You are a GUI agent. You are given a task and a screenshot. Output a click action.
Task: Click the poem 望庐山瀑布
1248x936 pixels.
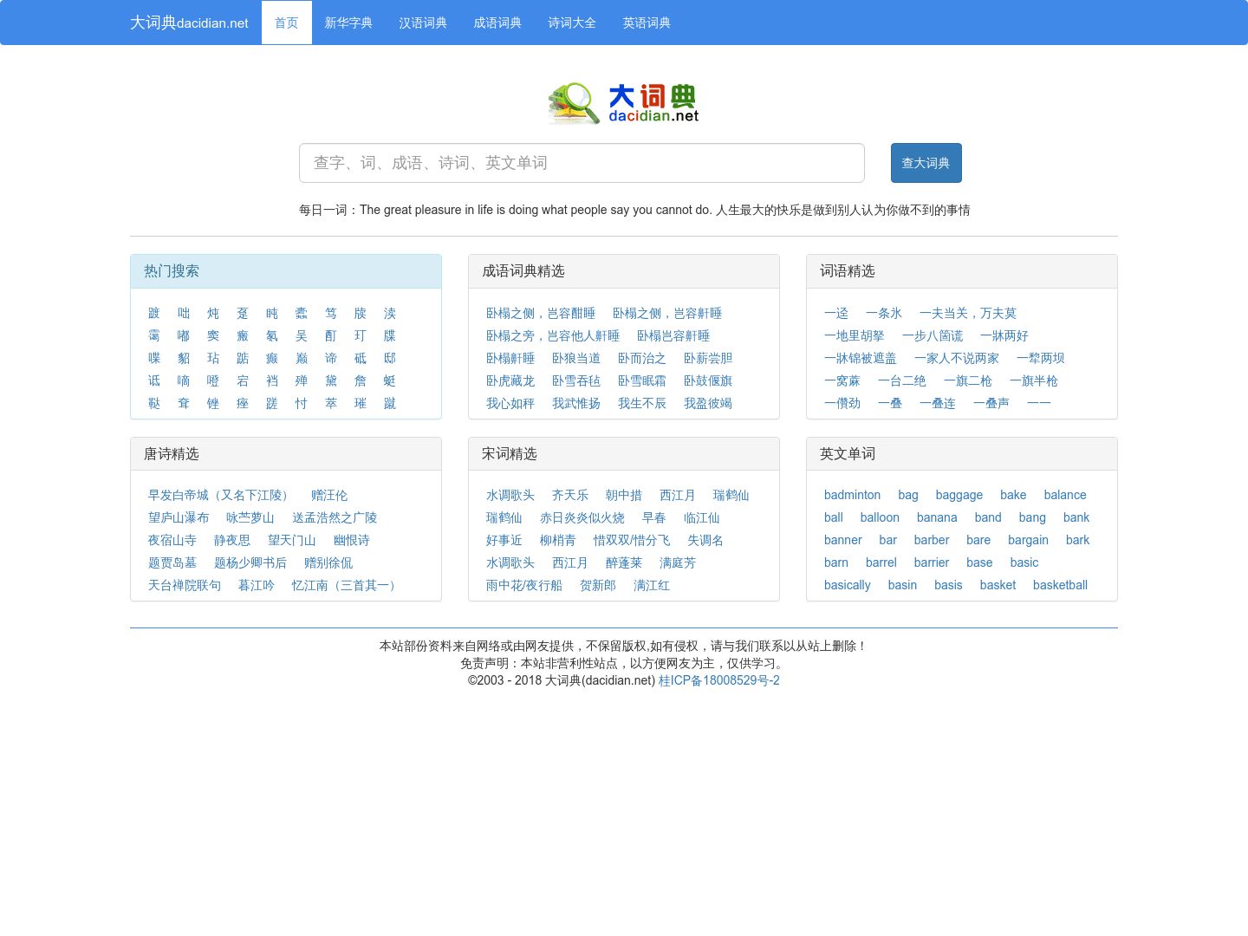pos(179,517)
